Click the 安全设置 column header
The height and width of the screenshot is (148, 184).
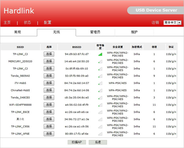coord(117,47)
